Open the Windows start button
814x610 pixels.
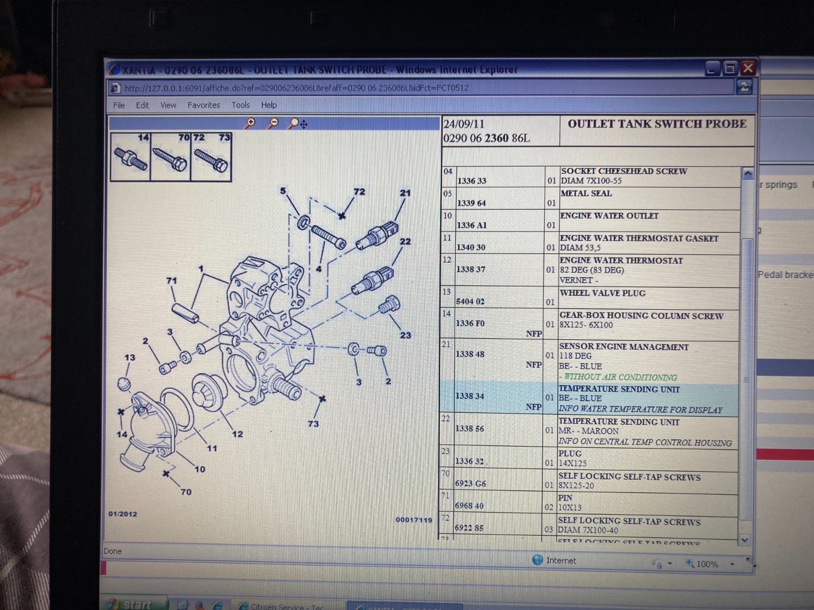coord(134,603)
